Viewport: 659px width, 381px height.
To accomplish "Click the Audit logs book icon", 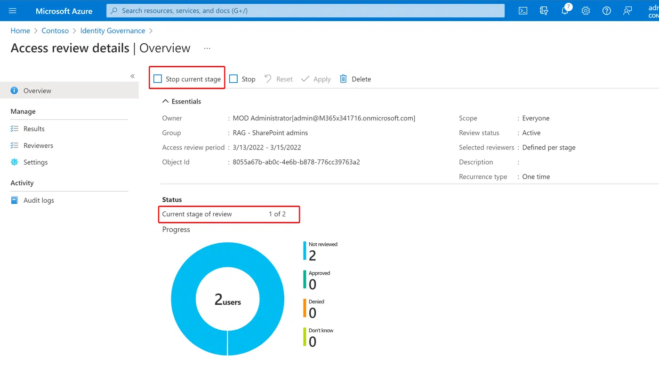I will 14,200.
